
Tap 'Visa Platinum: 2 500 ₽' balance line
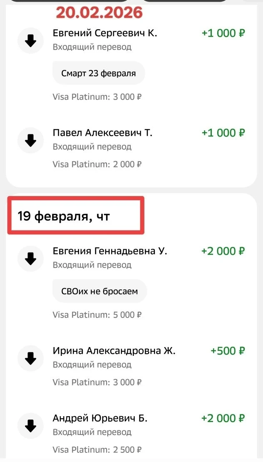(97, 450)
